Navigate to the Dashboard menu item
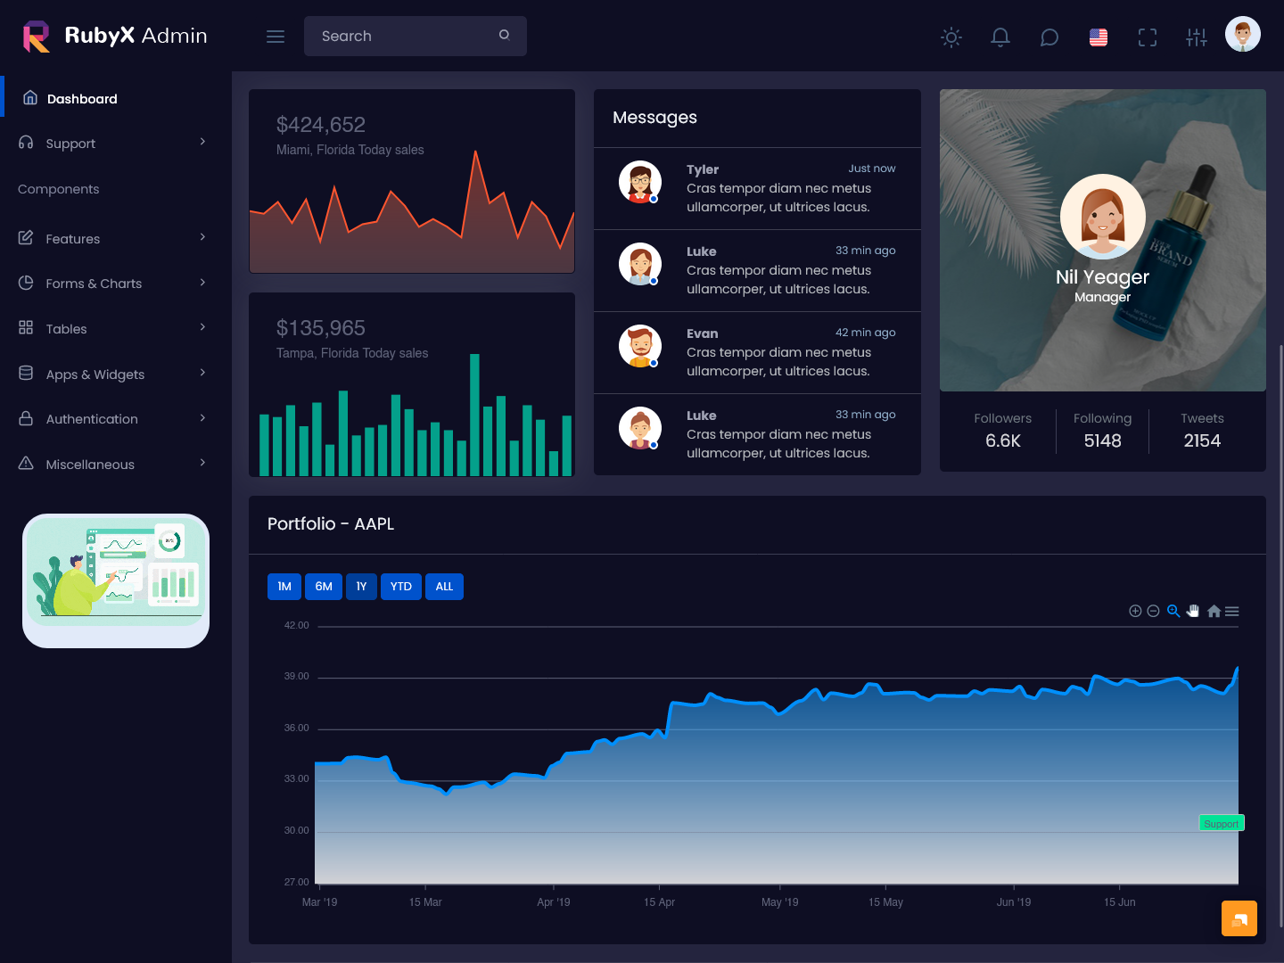This screenshot has height=963, width=1284. [x=82, y=98]
